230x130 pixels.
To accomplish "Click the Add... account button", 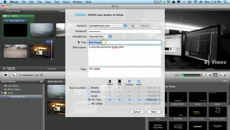I will (x=133, y=26).
